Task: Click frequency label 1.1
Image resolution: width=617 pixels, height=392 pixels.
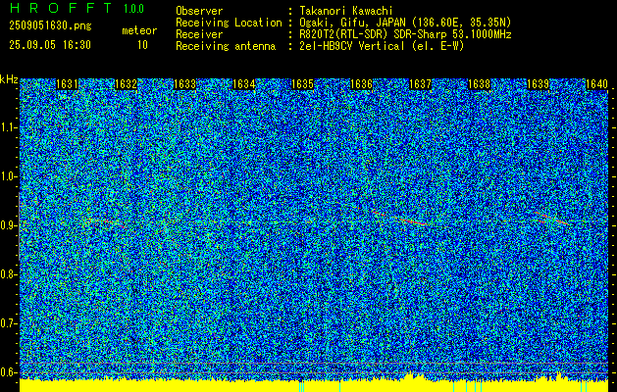Action: [x=8, y=127]
